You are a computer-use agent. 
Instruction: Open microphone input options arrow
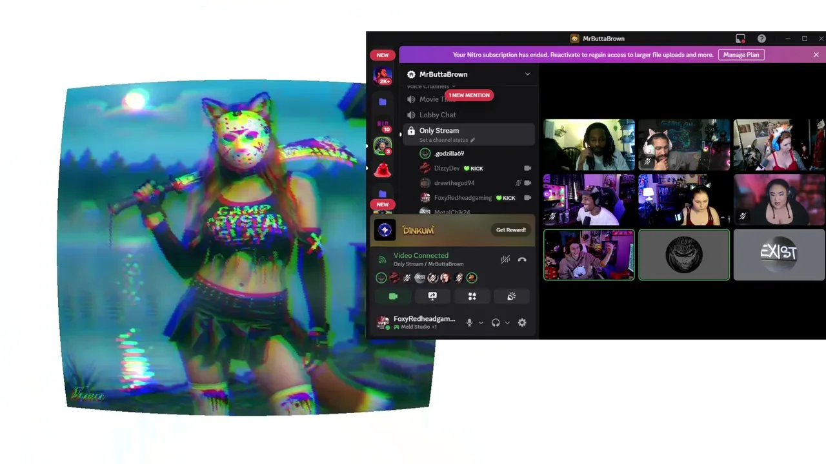481,323
